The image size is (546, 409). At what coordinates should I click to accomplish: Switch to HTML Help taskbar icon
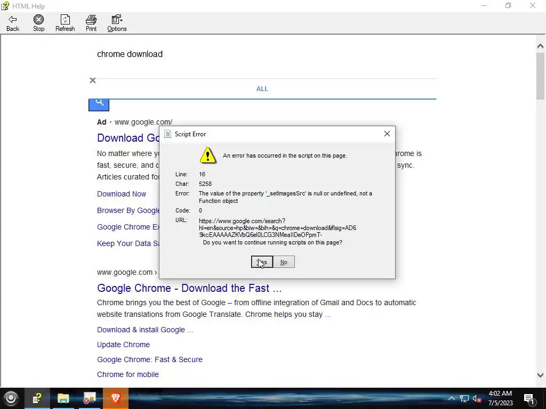click(x=37, y=398)
